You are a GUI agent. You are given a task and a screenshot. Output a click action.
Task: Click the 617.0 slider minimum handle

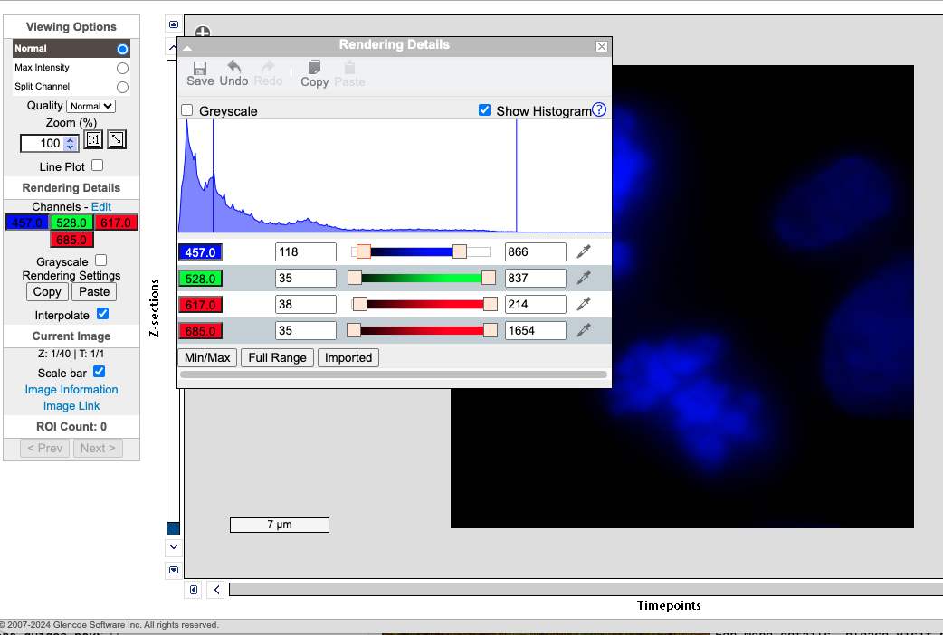pos(359,304)
